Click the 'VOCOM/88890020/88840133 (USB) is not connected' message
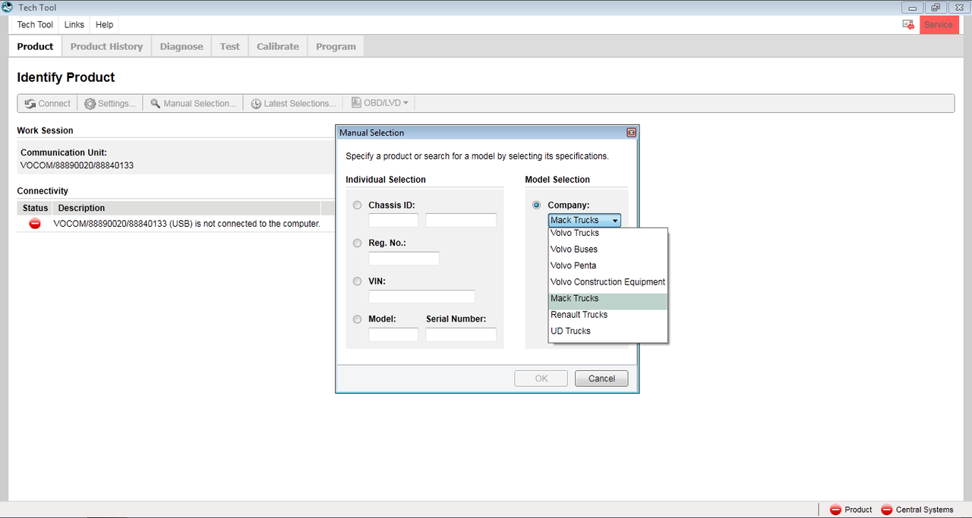Screen dimensions: 972x518 click(187, 224)
